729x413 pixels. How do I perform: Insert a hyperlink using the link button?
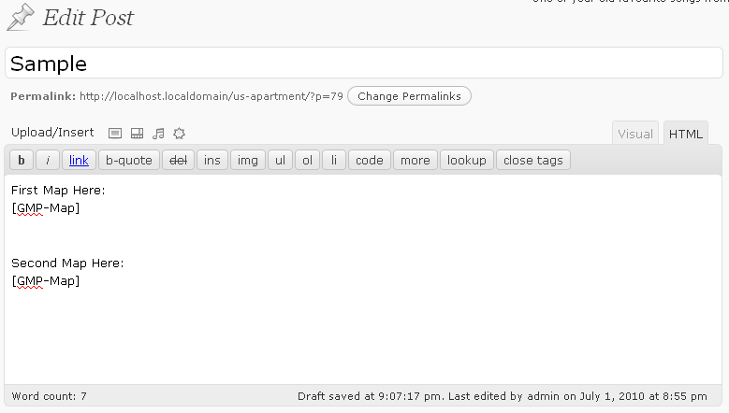point(79,160)
